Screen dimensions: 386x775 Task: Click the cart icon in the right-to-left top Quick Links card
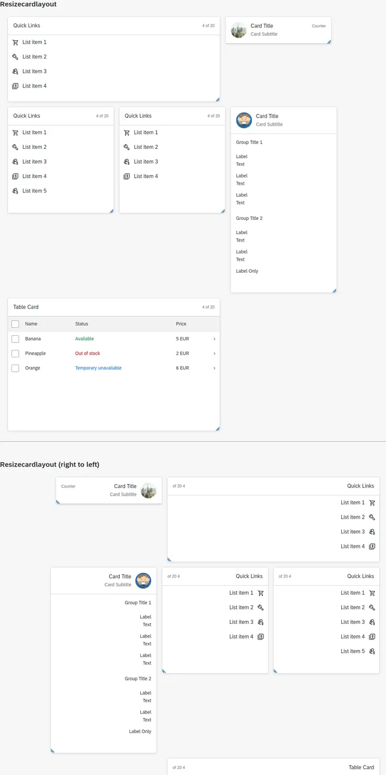(372, 503)
